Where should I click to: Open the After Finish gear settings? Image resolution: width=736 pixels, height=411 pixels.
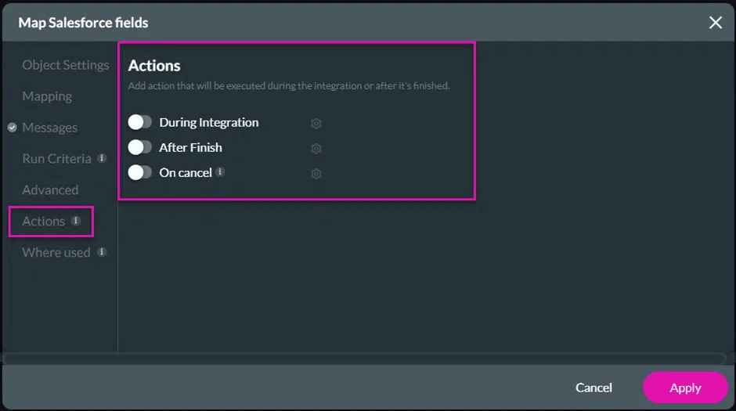click(316, 149)
